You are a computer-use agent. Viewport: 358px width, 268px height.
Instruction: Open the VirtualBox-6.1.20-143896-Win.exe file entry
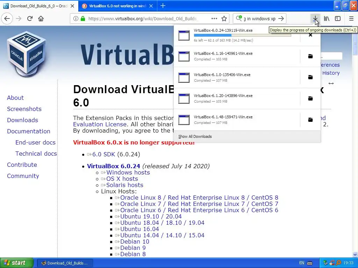[237, 98]
